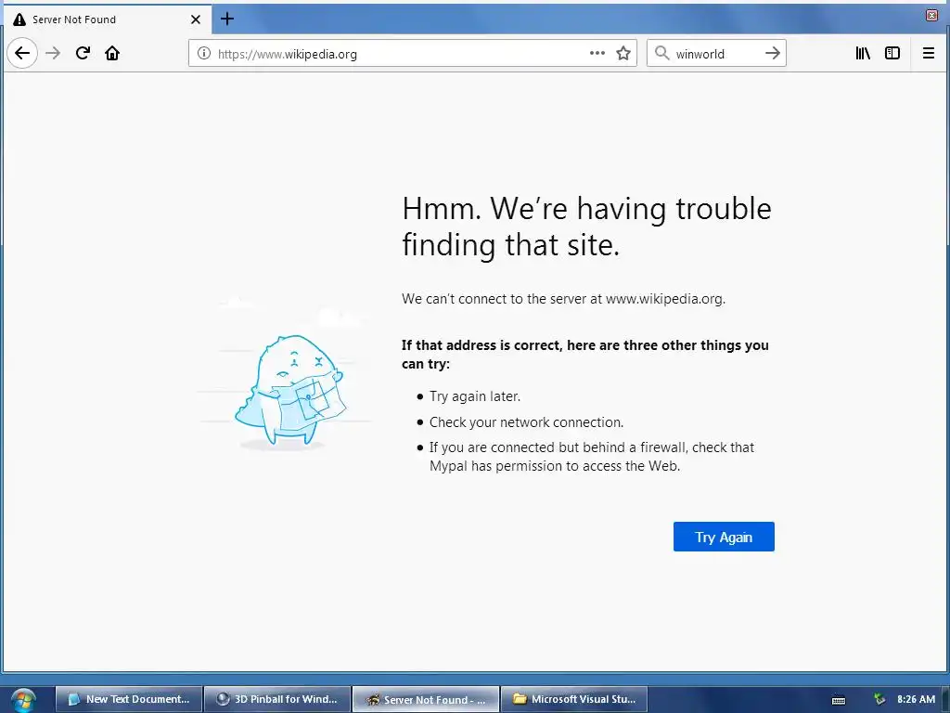Screen dimensions: 950x713
Task: Click Try Again button
Action: [724, 537]
